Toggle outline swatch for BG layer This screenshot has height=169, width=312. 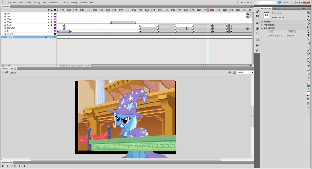[55, 31]
